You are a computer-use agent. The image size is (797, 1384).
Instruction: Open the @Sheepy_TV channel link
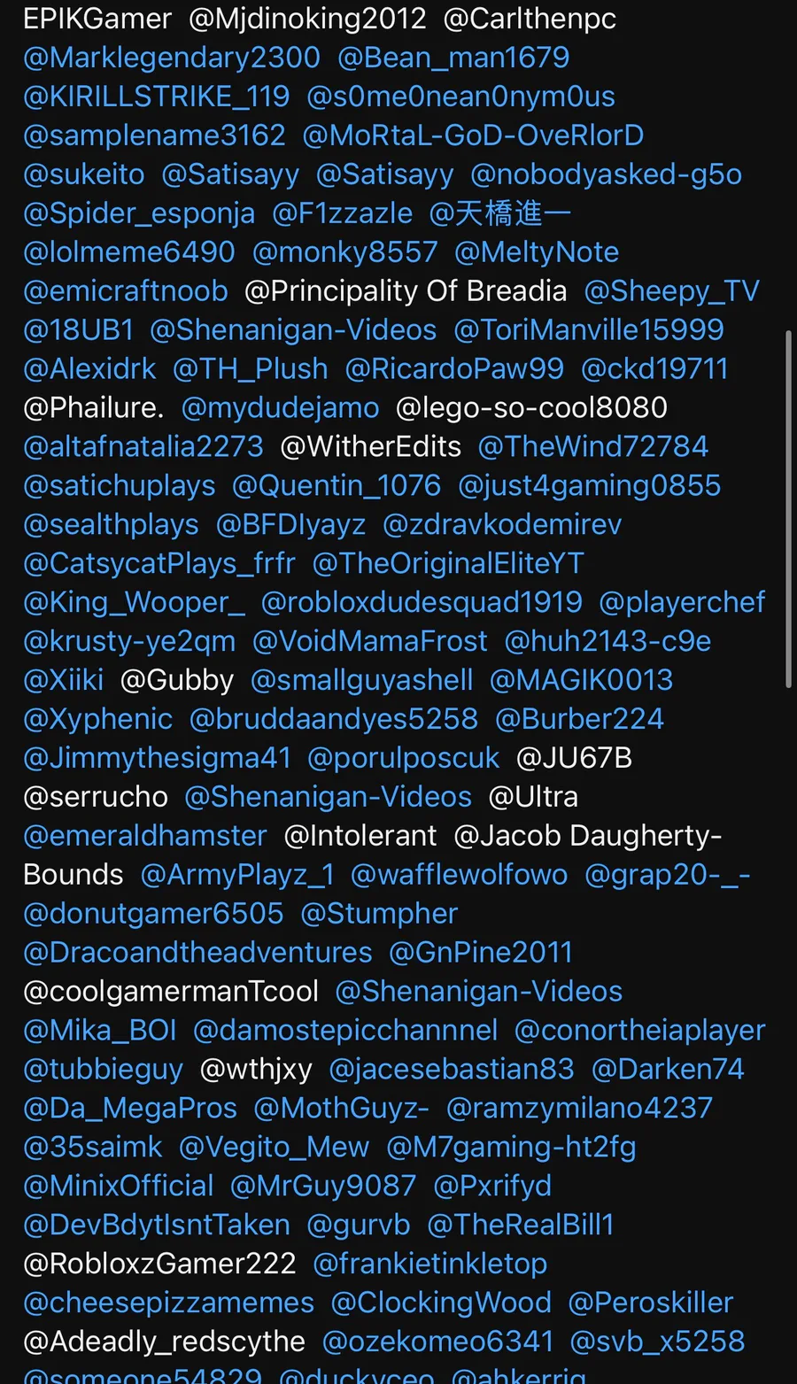coord(671,291)
